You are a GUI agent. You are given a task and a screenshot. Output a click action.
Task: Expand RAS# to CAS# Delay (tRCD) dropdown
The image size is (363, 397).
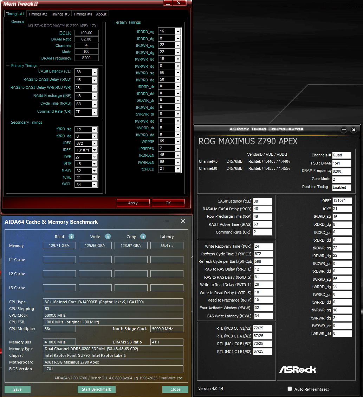click(x=95, y=80)
